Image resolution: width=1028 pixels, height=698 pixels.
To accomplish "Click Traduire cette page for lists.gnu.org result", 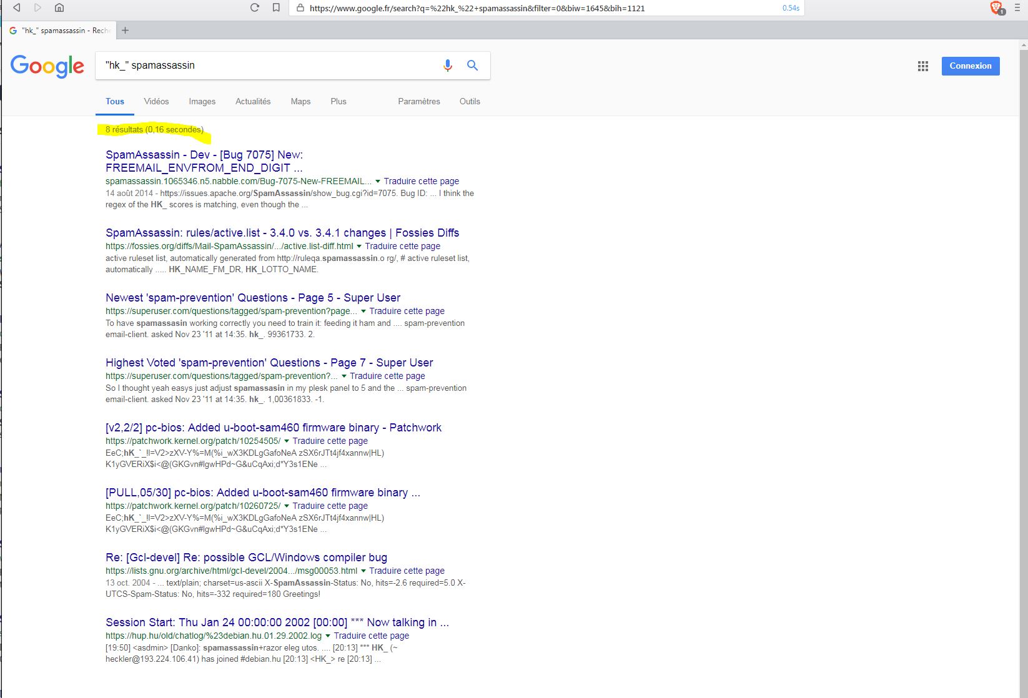I will click(407, 571).
